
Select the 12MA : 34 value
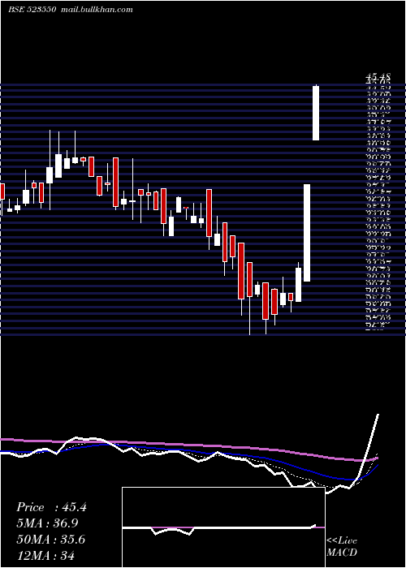click(x=45, y=555)
